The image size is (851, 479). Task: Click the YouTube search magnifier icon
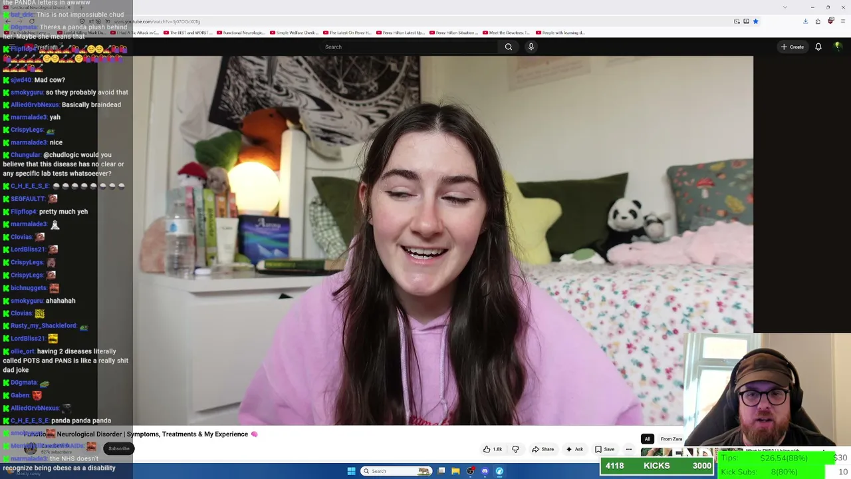coord(509,47)
